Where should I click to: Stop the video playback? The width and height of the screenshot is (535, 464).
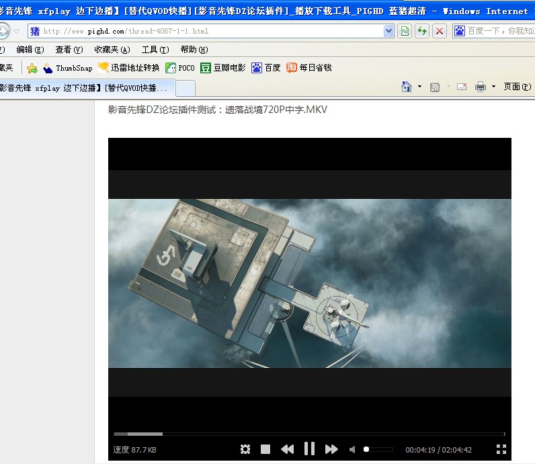(x=265, y=449)
